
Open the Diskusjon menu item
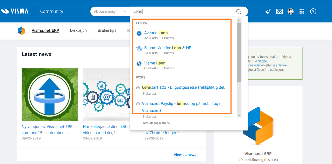(78, 30)
